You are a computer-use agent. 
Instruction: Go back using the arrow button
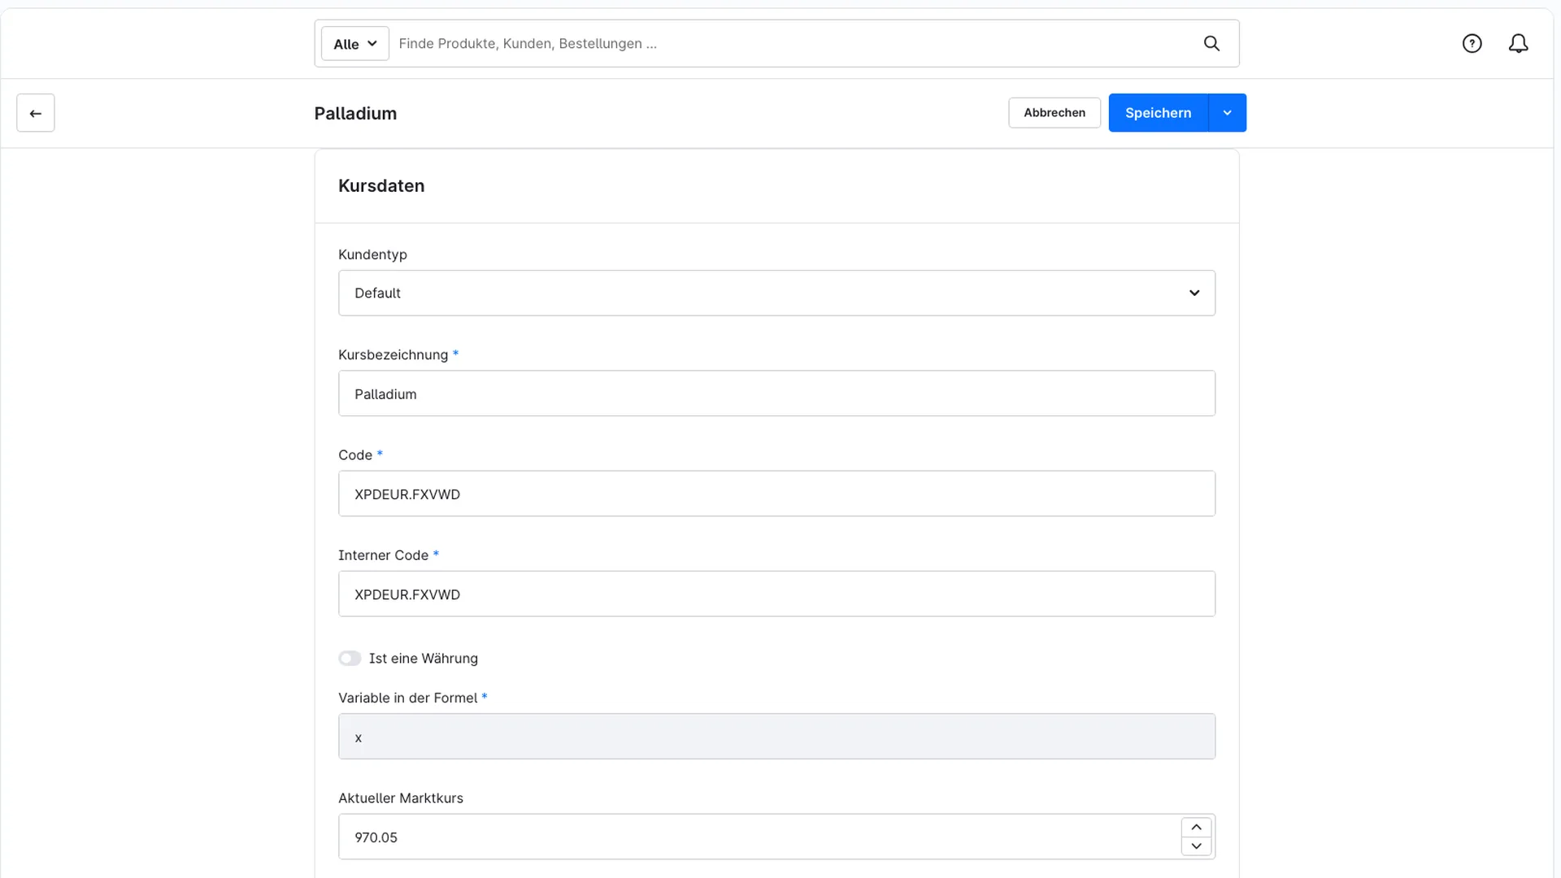[36, 113]
